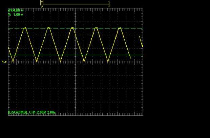Open the 2.00s timebase setting
This screenshot has height=138, width=210.
51,112
